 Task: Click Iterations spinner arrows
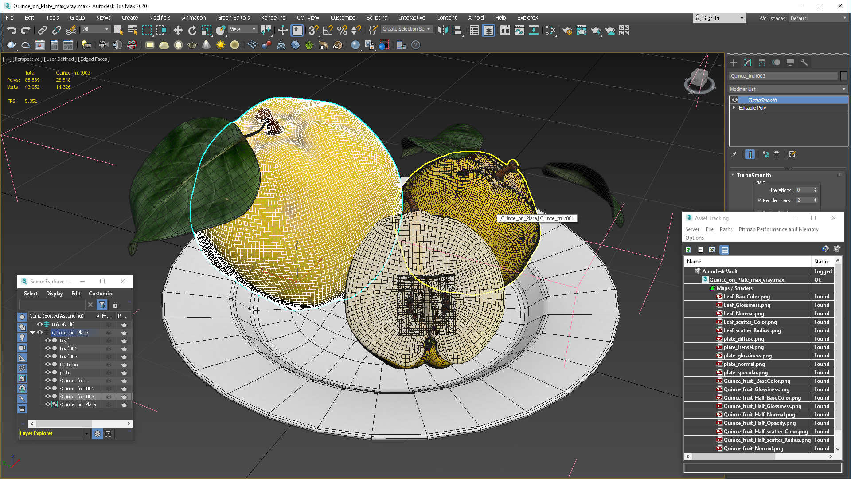click(815, 190)
